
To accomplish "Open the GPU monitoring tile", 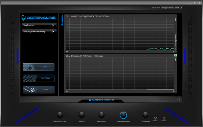I will coord(39,89).
